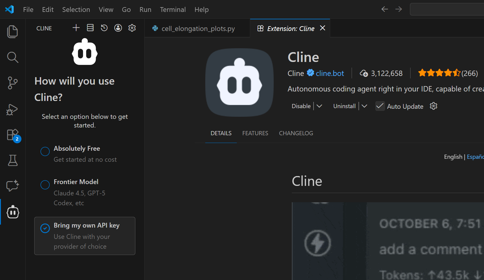Open Cline MCP servers icon
Image resolution: width=484 pixels, height=280 pixels.
90,28
